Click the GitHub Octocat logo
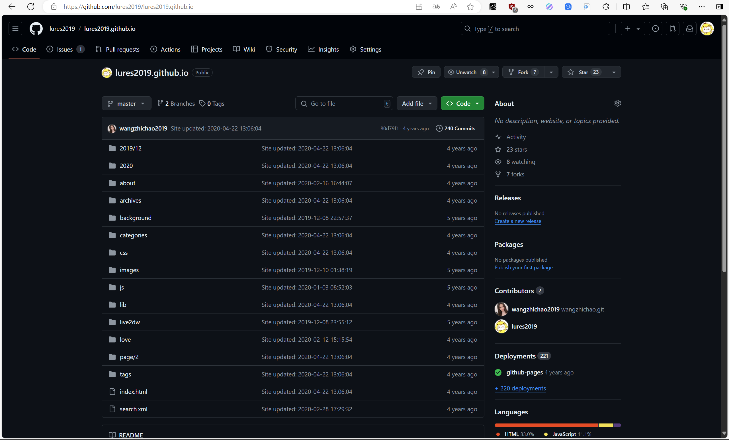Image resolution: width=729 pixels, height=440 pixels. 36,29
